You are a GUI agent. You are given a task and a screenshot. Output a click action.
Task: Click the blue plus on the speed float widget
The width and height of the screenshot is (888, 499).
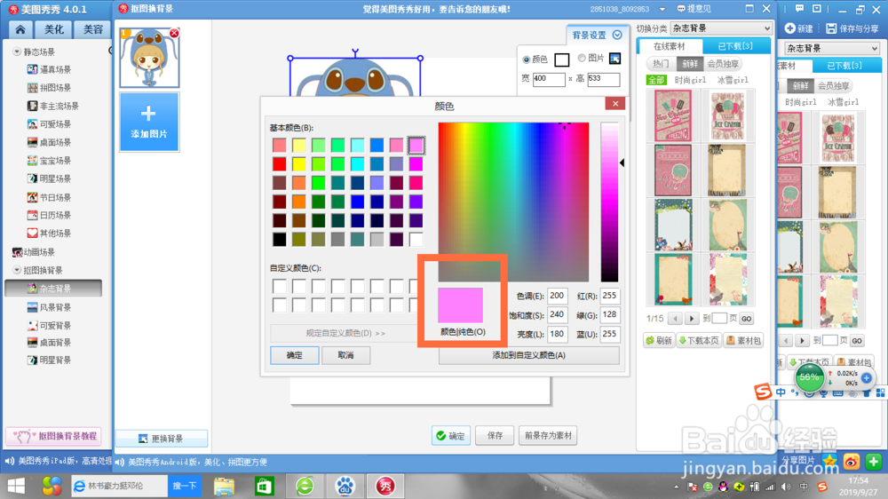(x=867, y=377)
